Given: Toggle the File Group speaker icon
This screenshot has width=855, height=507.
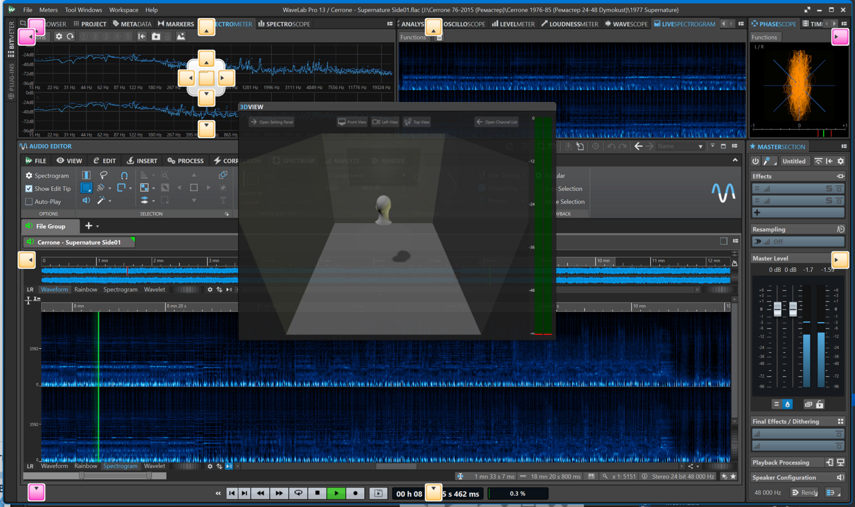Looking at the screenshot, I should (29, 226).
